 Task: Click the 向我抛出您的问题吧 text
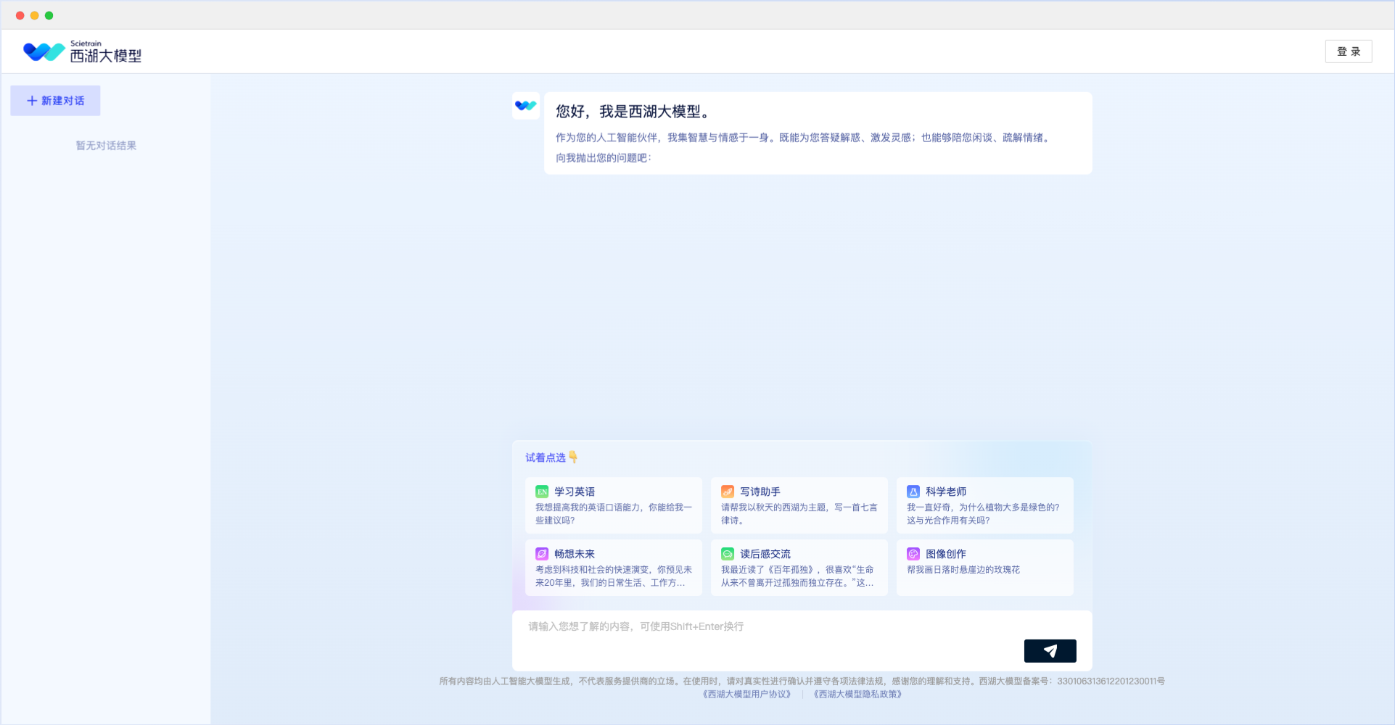[604, 158]
